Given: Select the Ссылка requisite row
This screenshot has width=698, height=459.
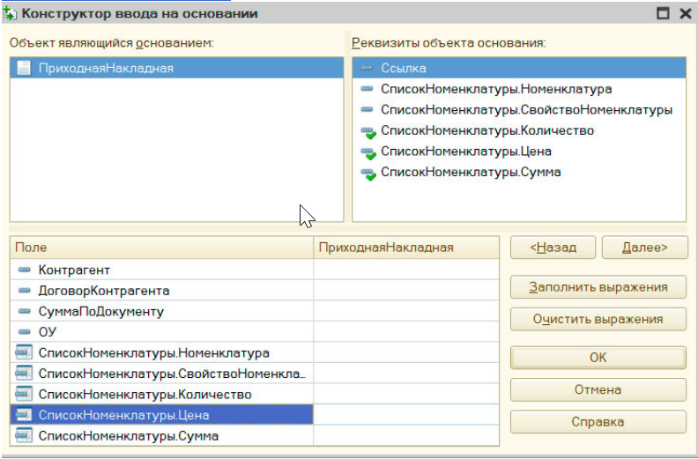Looking at the screenshot, I should tap(519, 68).
